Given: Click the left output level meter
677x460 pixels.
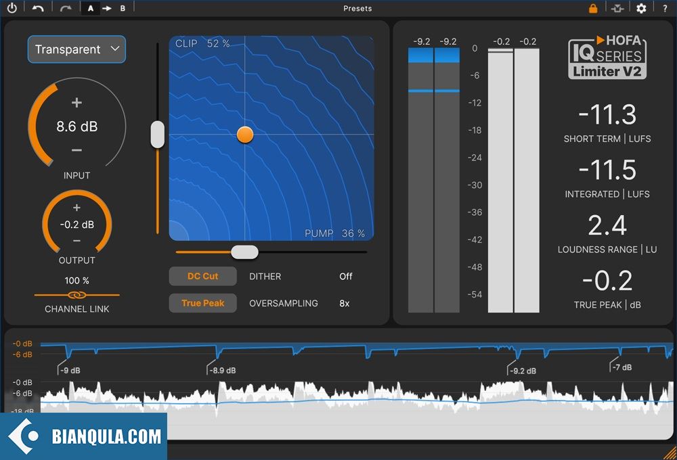Looking at the screenshot, I should click(x=500, y=180).
